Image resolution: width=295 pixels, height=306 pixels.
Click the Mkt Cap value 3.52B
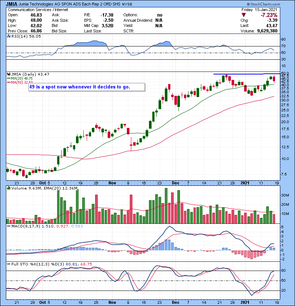(x=108, y=25)
